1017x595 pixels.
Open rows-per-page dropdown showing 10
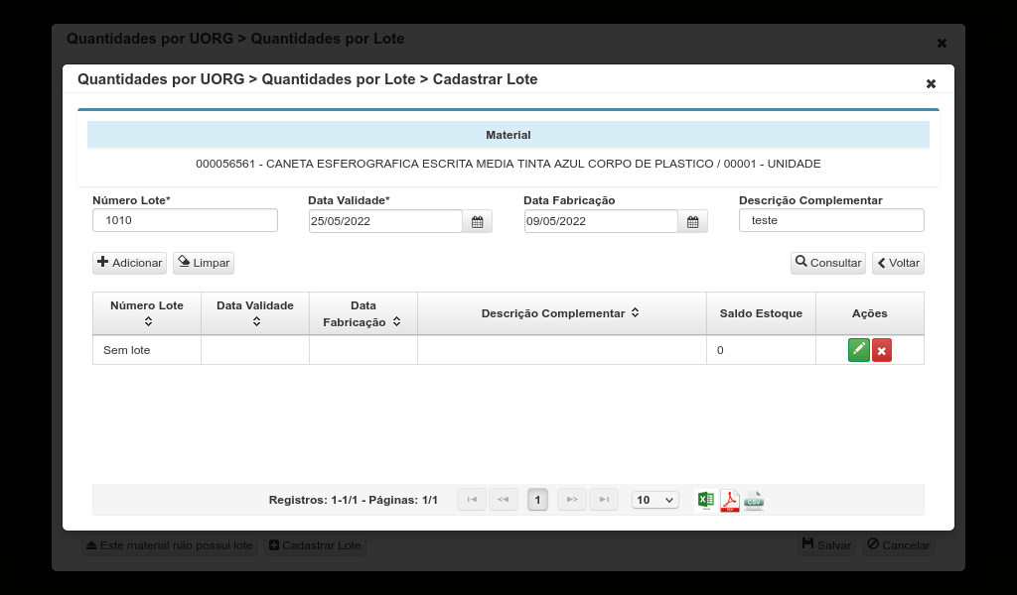pos(655,500)
